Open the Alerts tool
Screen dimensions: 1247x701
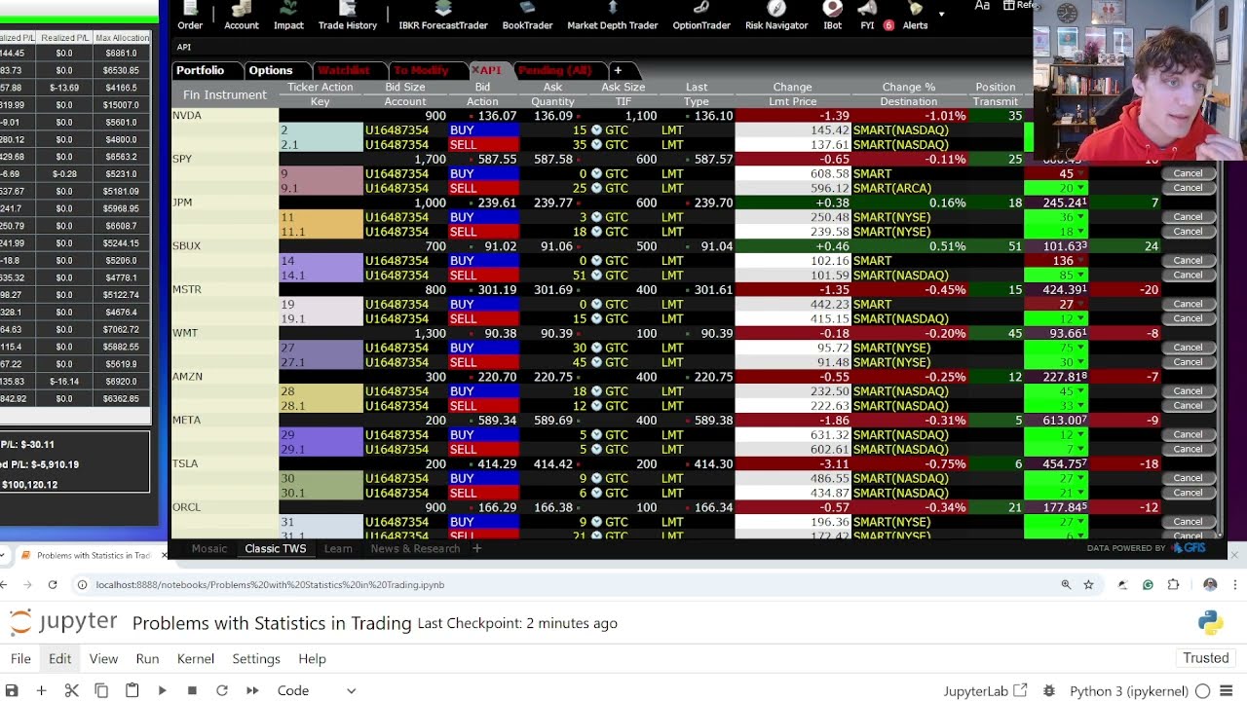915,16
